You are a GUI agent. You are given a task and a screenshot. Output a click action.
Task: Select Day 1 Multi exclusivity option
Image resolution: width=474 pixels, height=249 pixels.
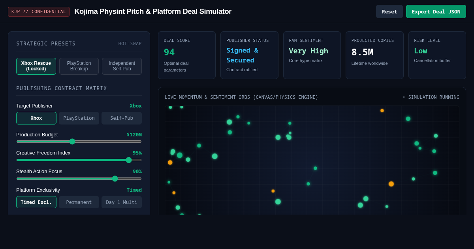click(122, 202)
